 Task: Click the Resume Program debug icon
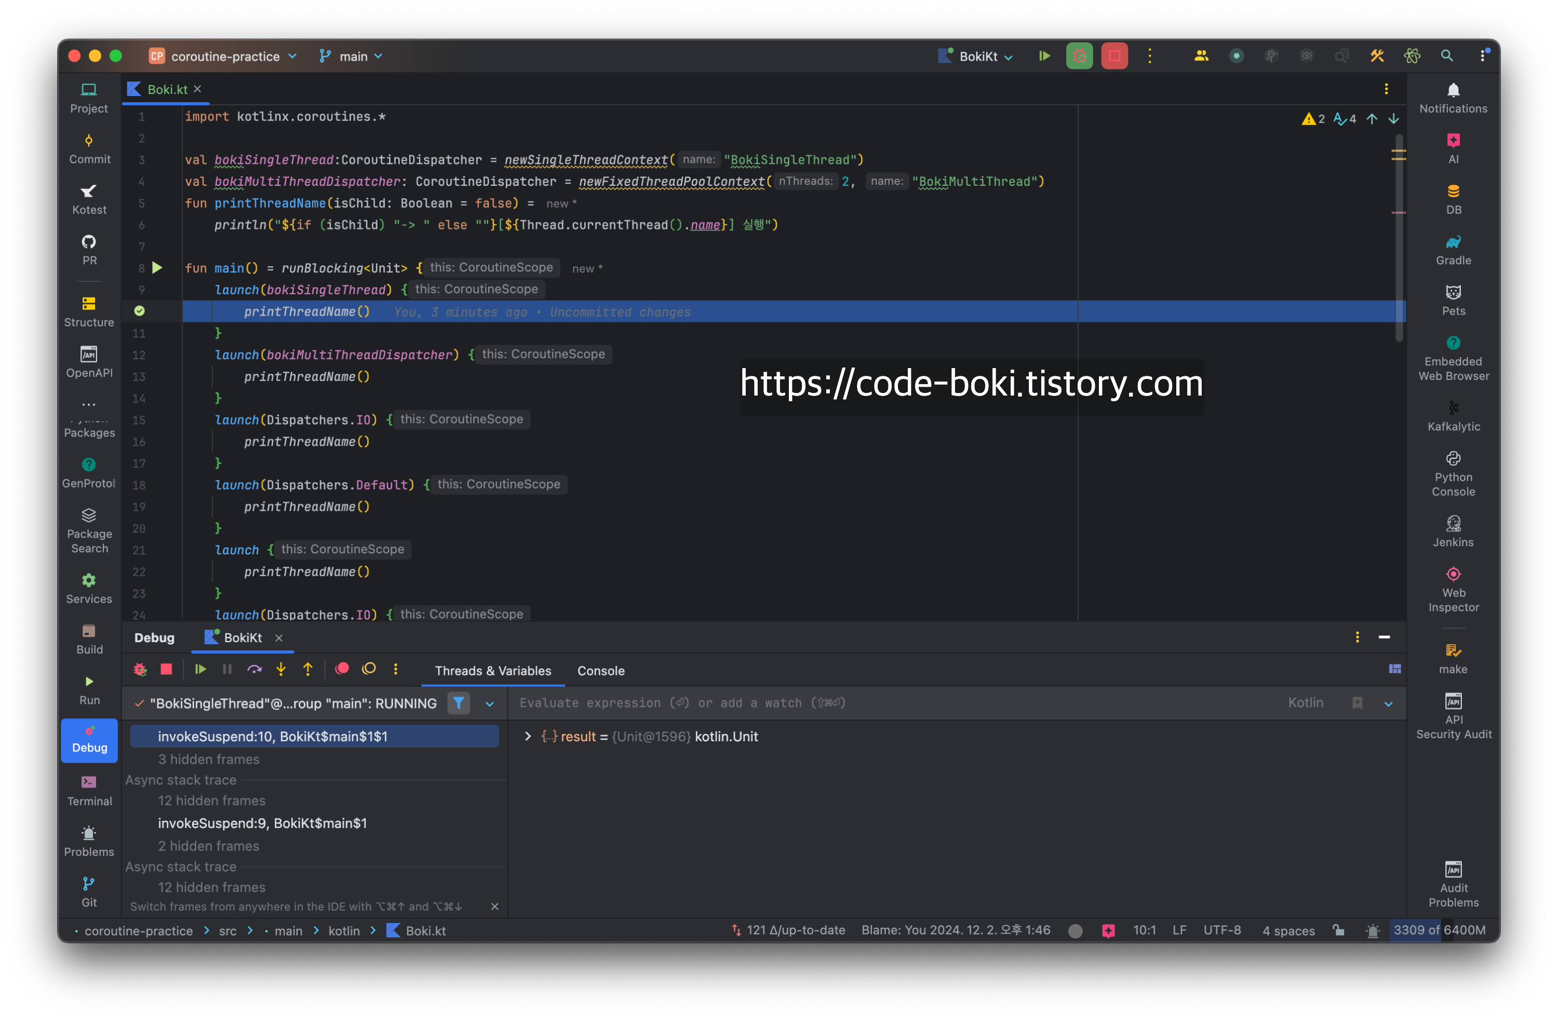click(x=200, y=669)
